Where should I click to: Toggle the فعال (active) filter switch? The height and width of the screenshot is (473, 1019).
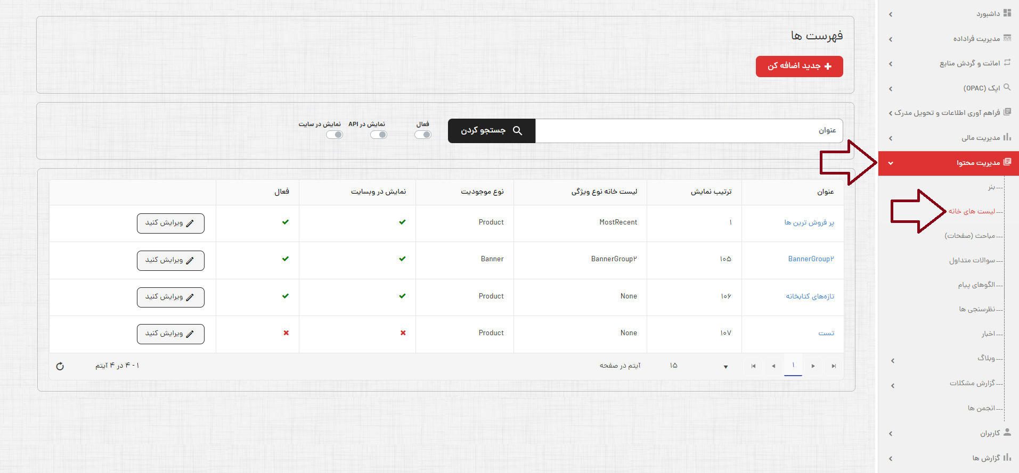pyautogui.click(x=423, y=135)
